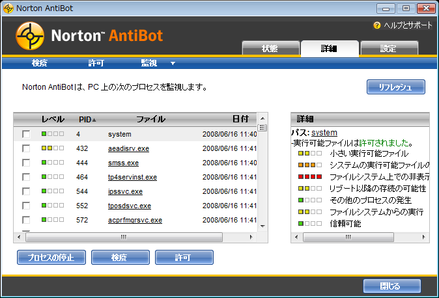Click the risk indicator for ファイルシステムからの実行
The width and height of the screenshot is (439, 298).
pyautogui.click(x=309, y=212)
